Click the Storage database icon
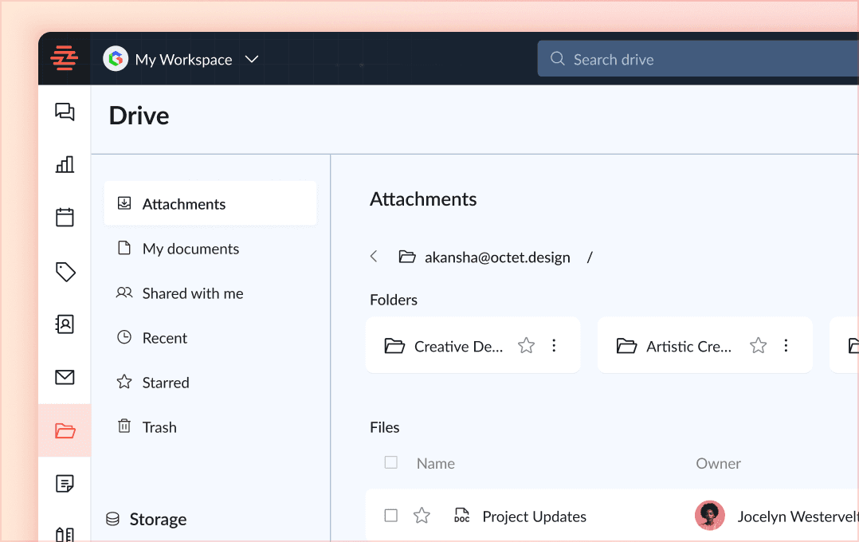This screenshot has width=859, height=542. pos(113,519)
